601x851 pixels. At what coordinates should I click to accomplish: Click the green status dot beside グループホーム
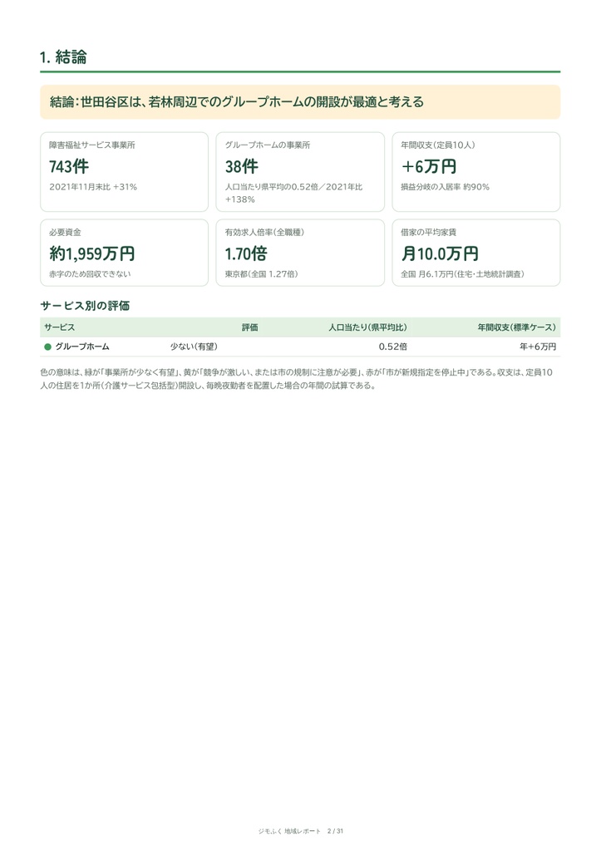pyautogui.click(x=47, y=347)
